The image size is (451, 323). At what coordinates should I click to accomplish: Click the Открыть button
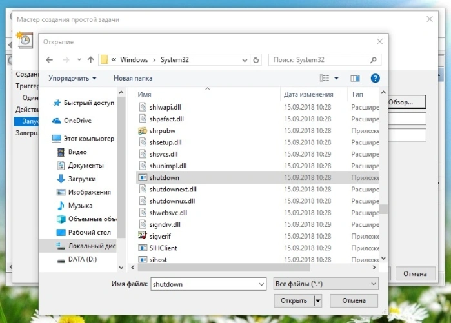[294, 300]
